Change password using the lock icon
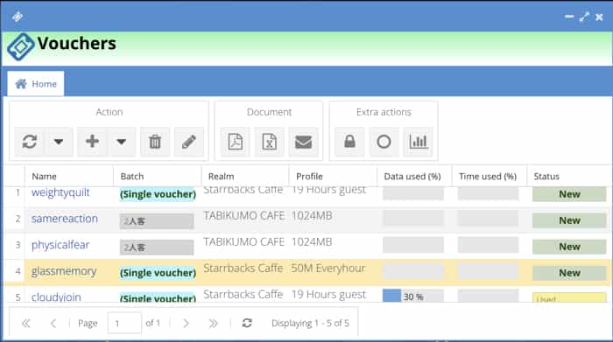The image size is (613, 342). (x=350, y=142)
